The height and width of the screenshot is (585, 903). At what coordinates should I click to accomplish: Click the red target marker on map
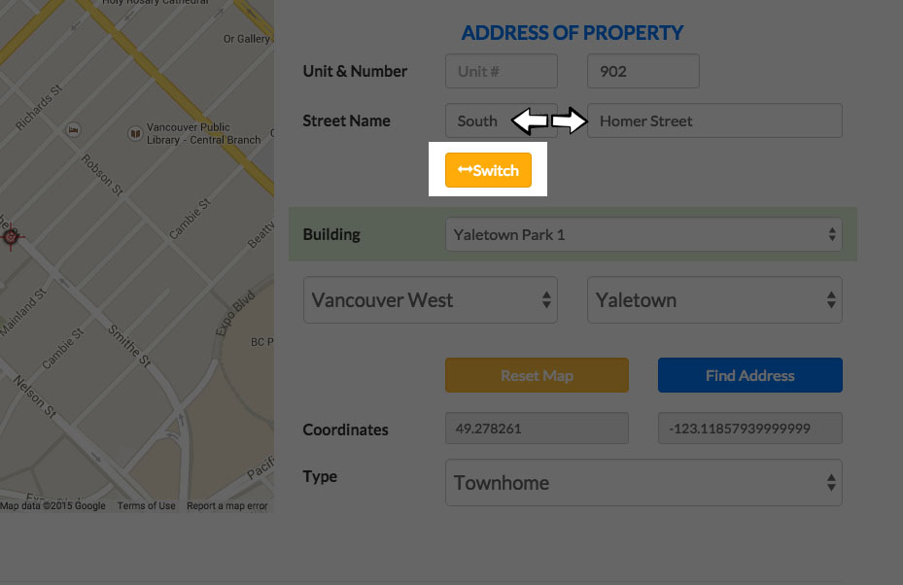(11, 236)
